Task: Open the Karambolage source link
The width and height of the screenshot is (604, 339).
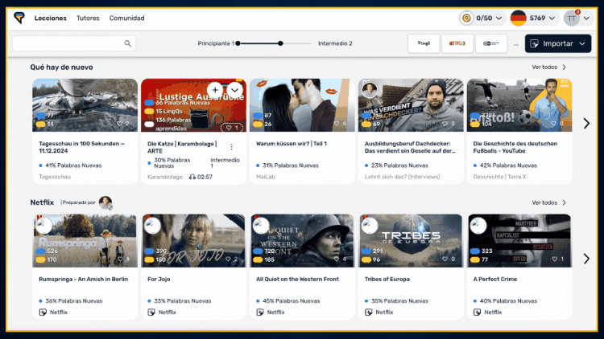Action: 165,177
